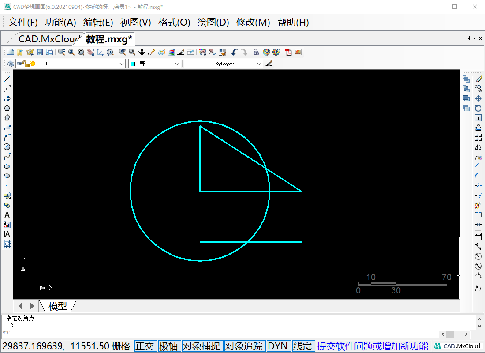
Task: Select the Polyline tool
Action: [x=7, y=98]
